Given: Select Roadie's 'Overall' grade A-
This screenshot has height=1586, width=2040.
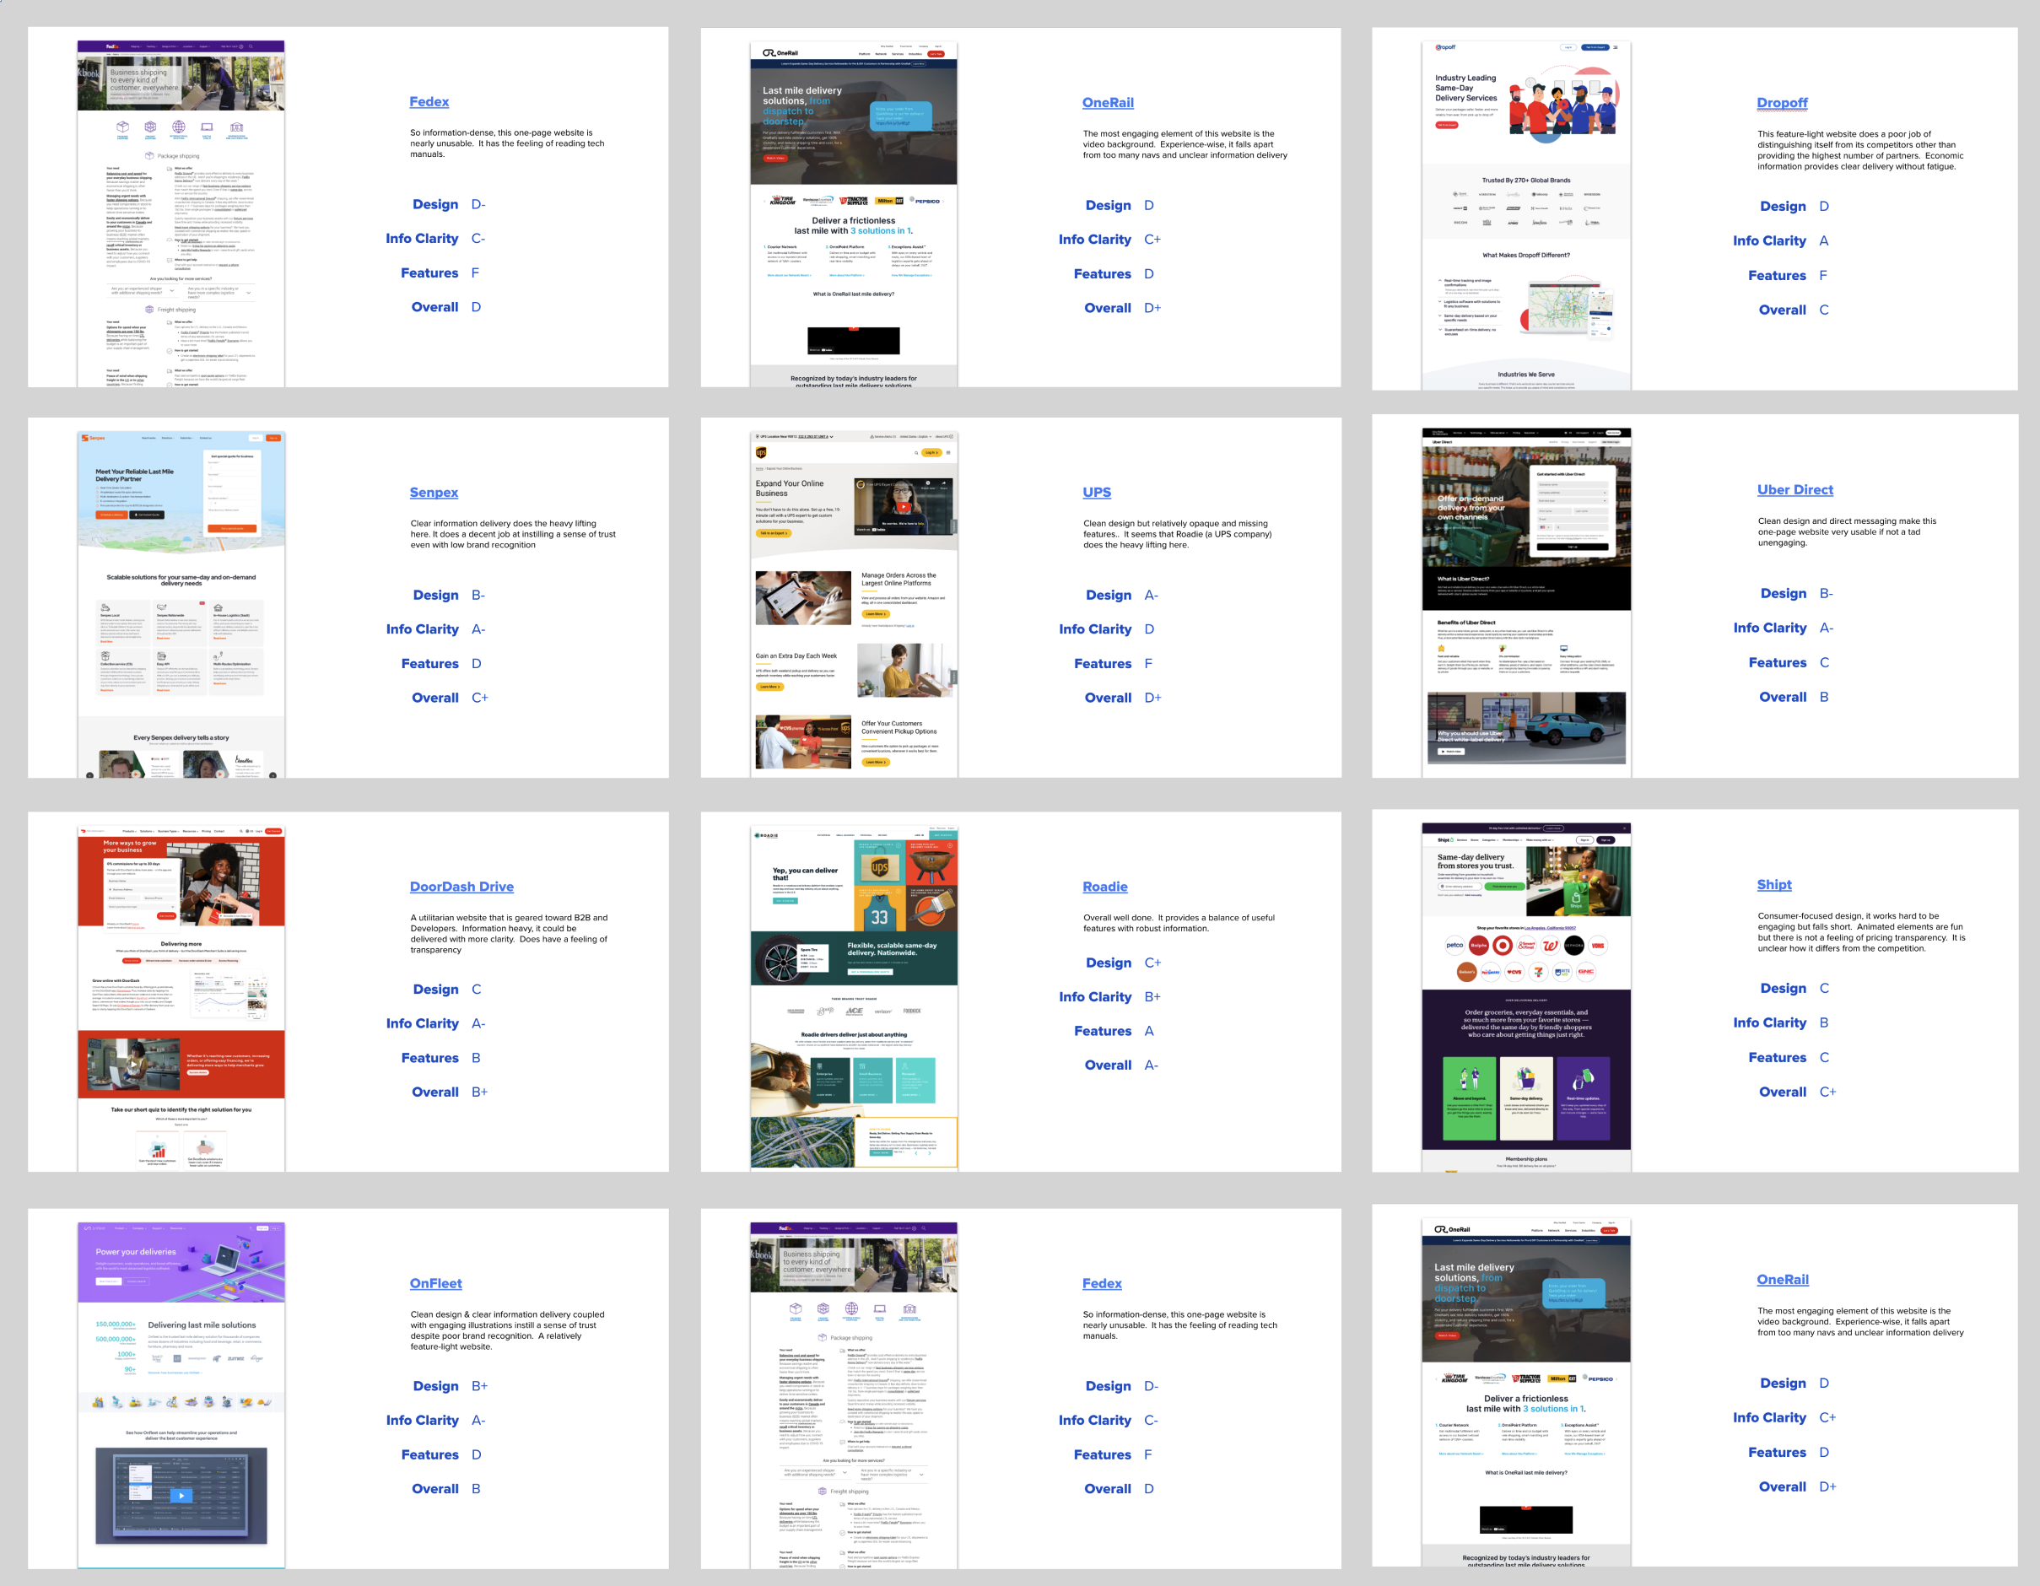Looking at the screenshot, I should 1151,1065.
